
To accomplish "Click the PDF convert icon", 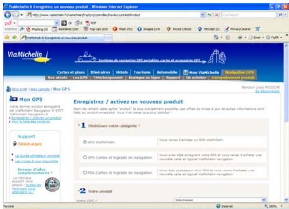I will point(87,23).
